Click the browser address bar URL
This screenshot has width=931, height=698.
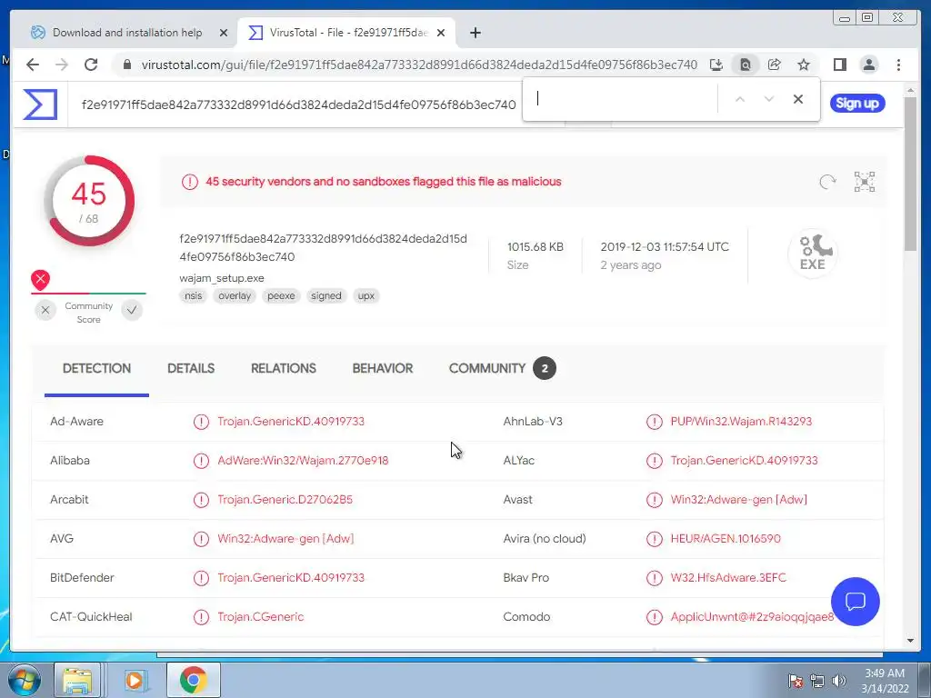(x=419, y=65)
